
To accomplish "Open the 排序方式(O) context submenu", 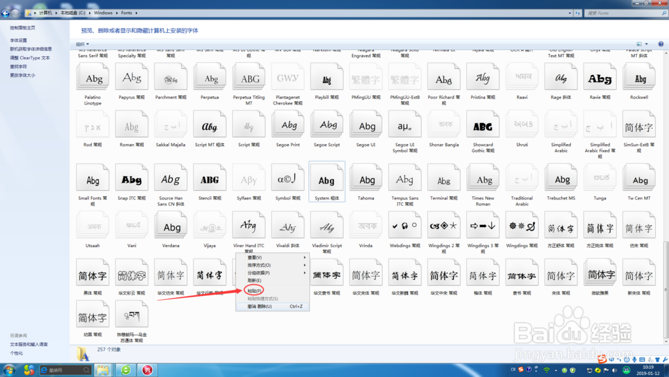I will 272,265.
